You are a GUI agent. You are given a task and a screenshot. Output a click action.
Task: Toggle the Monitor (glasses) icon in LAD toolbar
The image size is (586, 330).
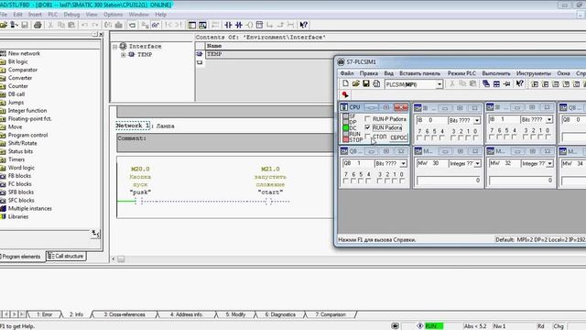(156, 25)
